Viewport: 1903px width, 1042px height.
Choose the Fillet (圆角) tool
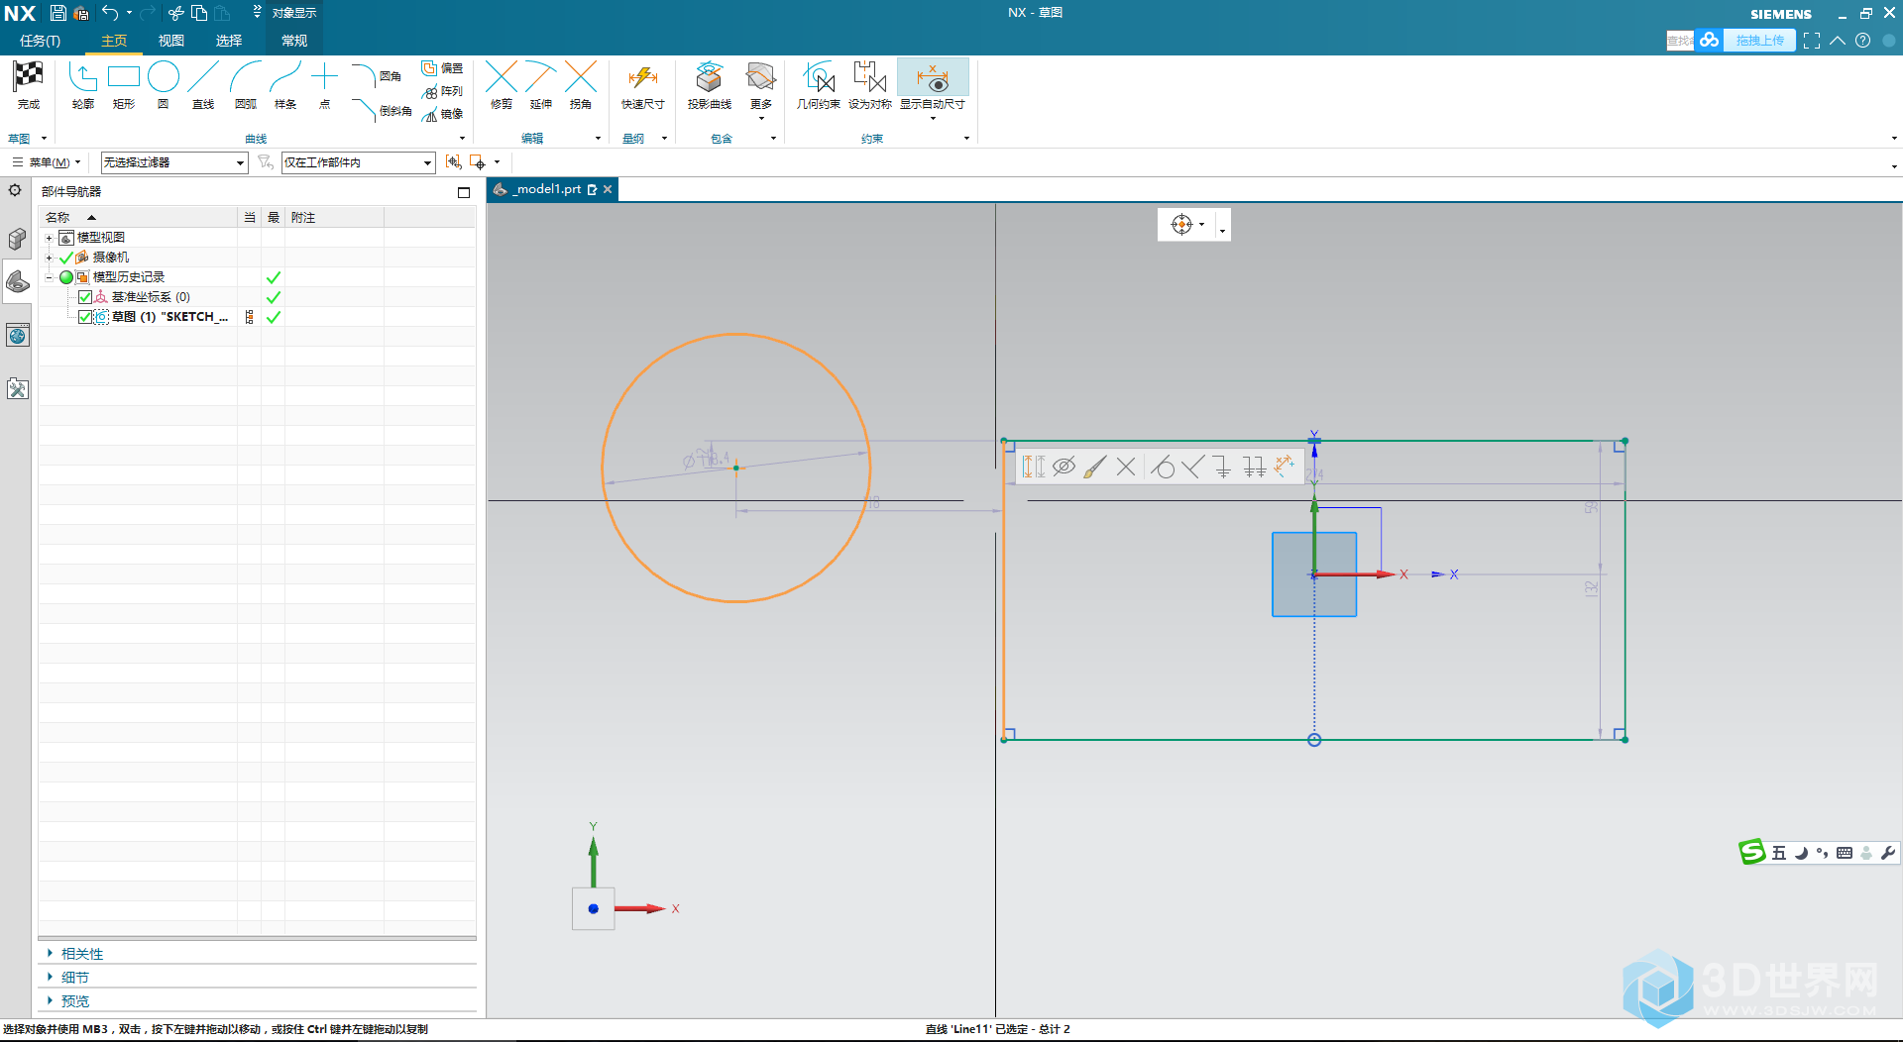(377, 75)
